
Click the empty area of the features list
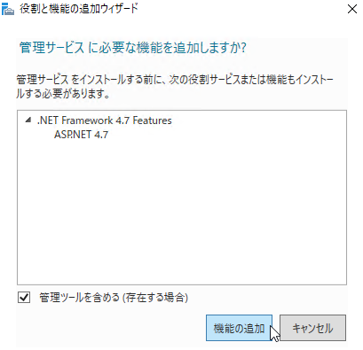182,206
